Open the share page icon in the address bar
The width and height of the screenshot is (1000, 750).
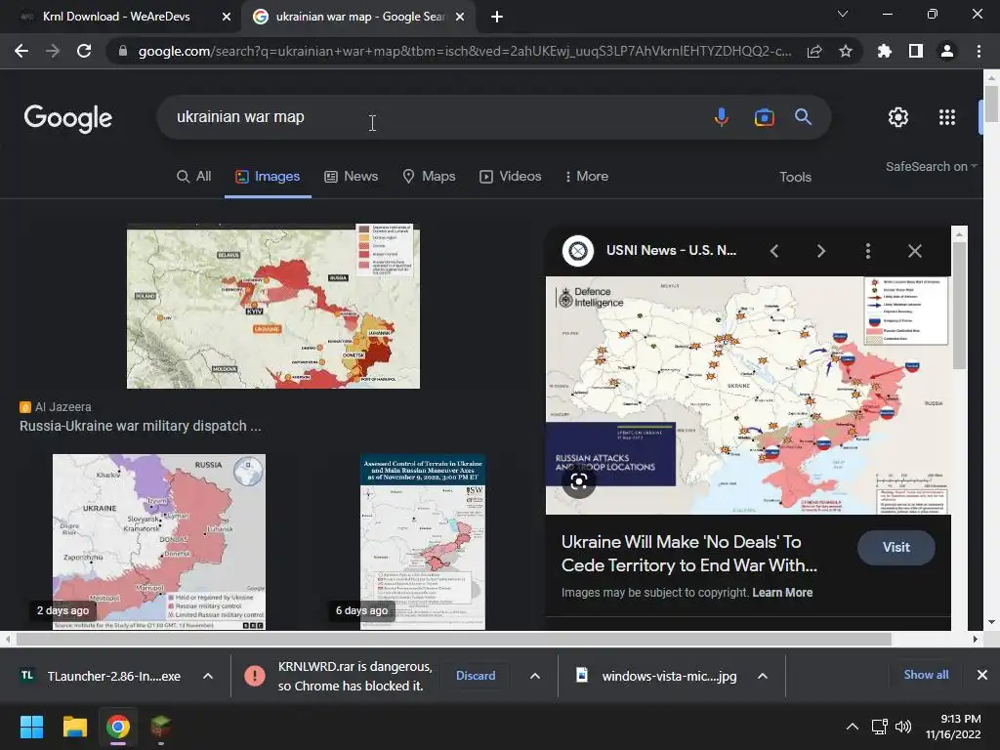coord(814,51)
